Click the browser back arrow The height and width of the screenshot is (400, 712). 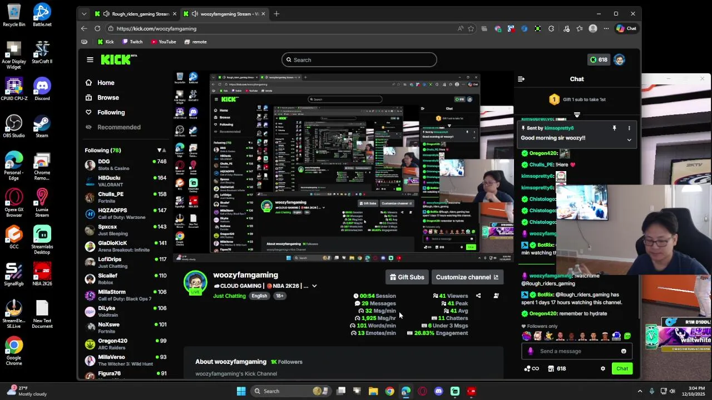84,29
